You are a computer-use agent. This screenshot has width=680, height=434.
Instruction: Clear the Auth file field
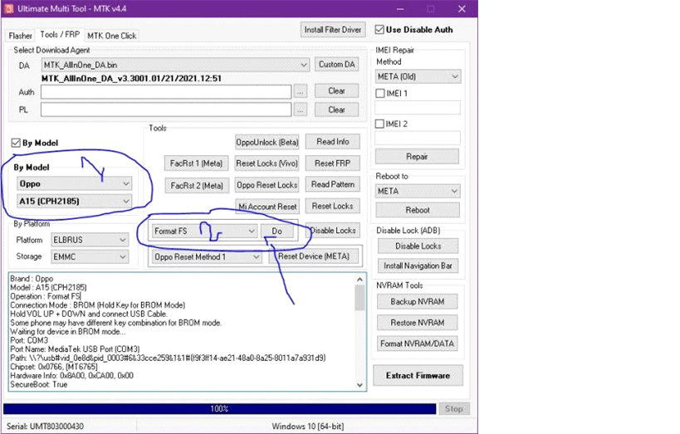336,91
